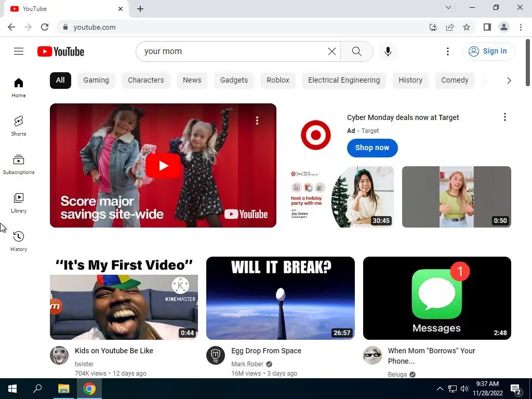Click the Mark Rober channel name

pyautogui.click(x=247, y=364)
